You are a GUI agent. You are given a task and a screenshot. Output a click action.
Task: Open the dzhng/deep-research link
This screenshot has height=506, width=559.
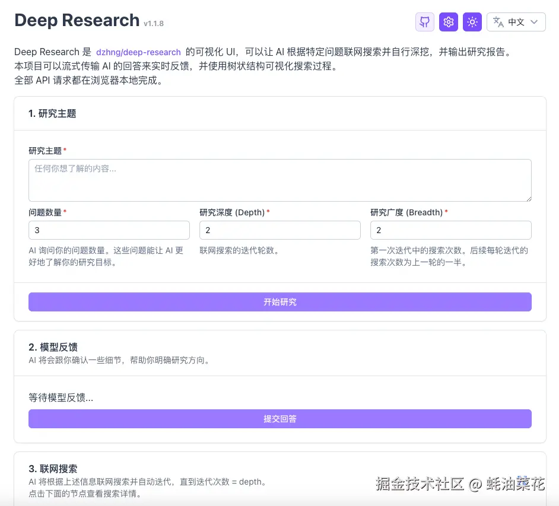(x=138, y=52)
